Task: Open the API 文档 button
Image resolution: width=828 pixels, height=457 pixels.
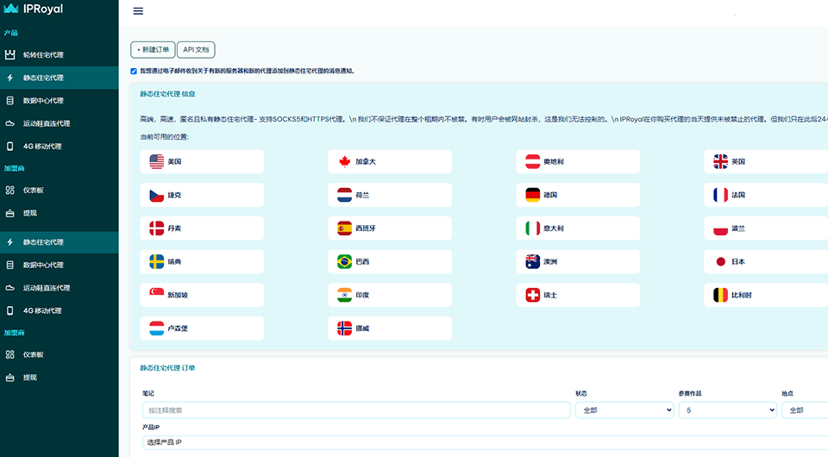Action: tap(196, 50)
